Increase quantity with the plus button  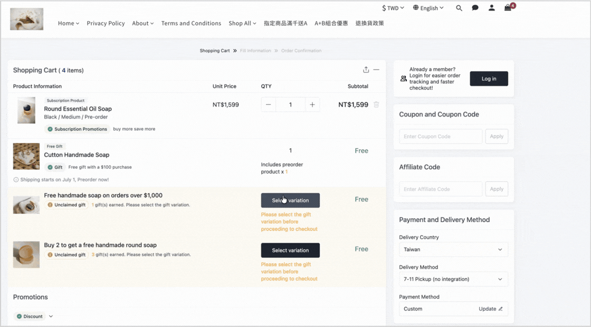point(312,105)
